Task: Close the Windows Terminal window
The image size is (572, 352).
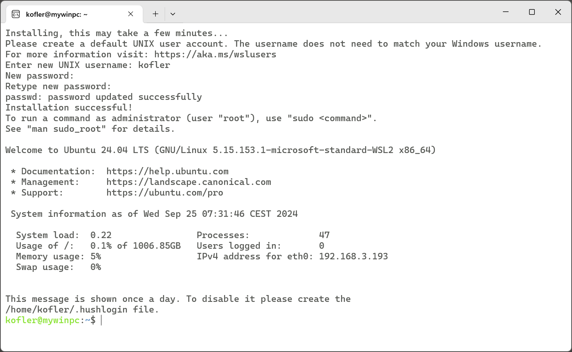Action: pyautogui.click(x=558, y=12)
